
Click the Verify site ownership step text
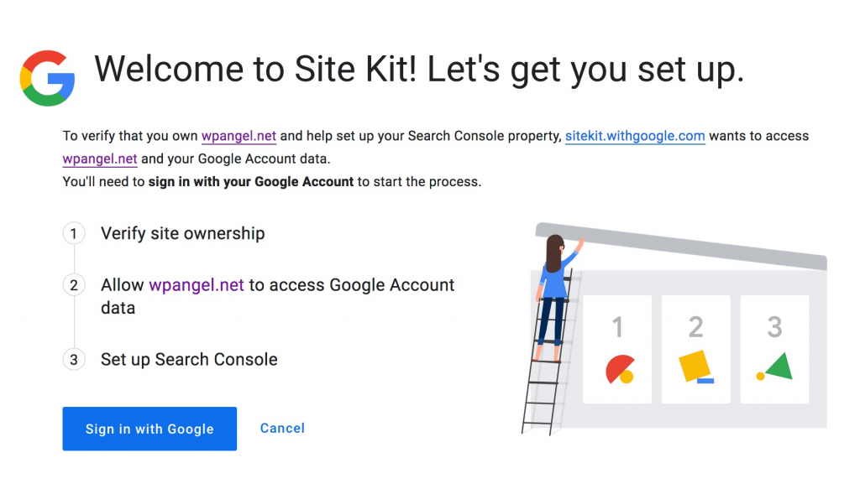click(x=182, y=234)
